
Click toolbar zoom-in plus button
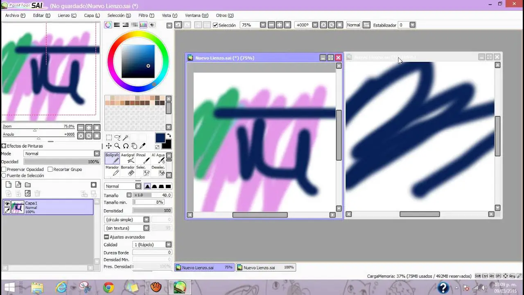pos(279,25)
